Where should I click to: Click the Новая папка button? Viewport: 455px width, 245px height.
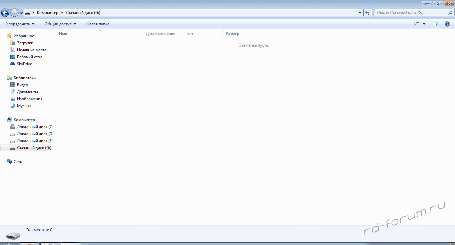click(x=98, y=24)
